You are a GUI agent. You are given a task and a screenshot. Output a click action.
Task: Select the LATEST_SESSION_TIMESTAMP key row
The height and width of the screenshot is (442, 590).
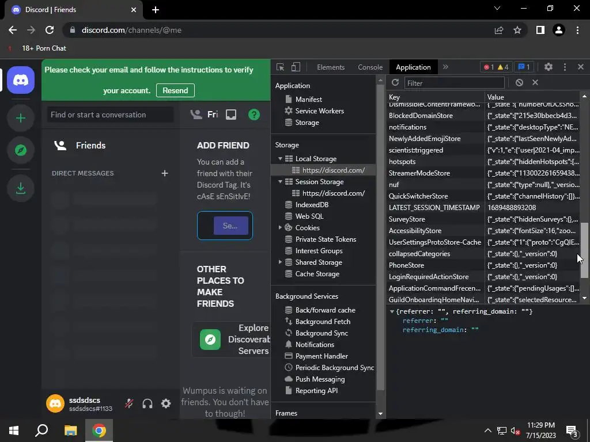484,208
